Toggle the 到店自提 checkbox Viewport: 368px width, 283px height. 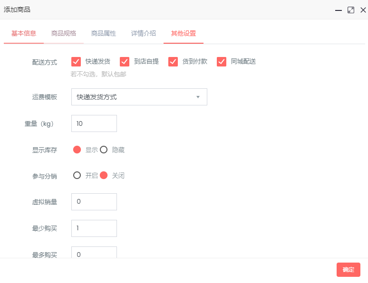point(125,62)
